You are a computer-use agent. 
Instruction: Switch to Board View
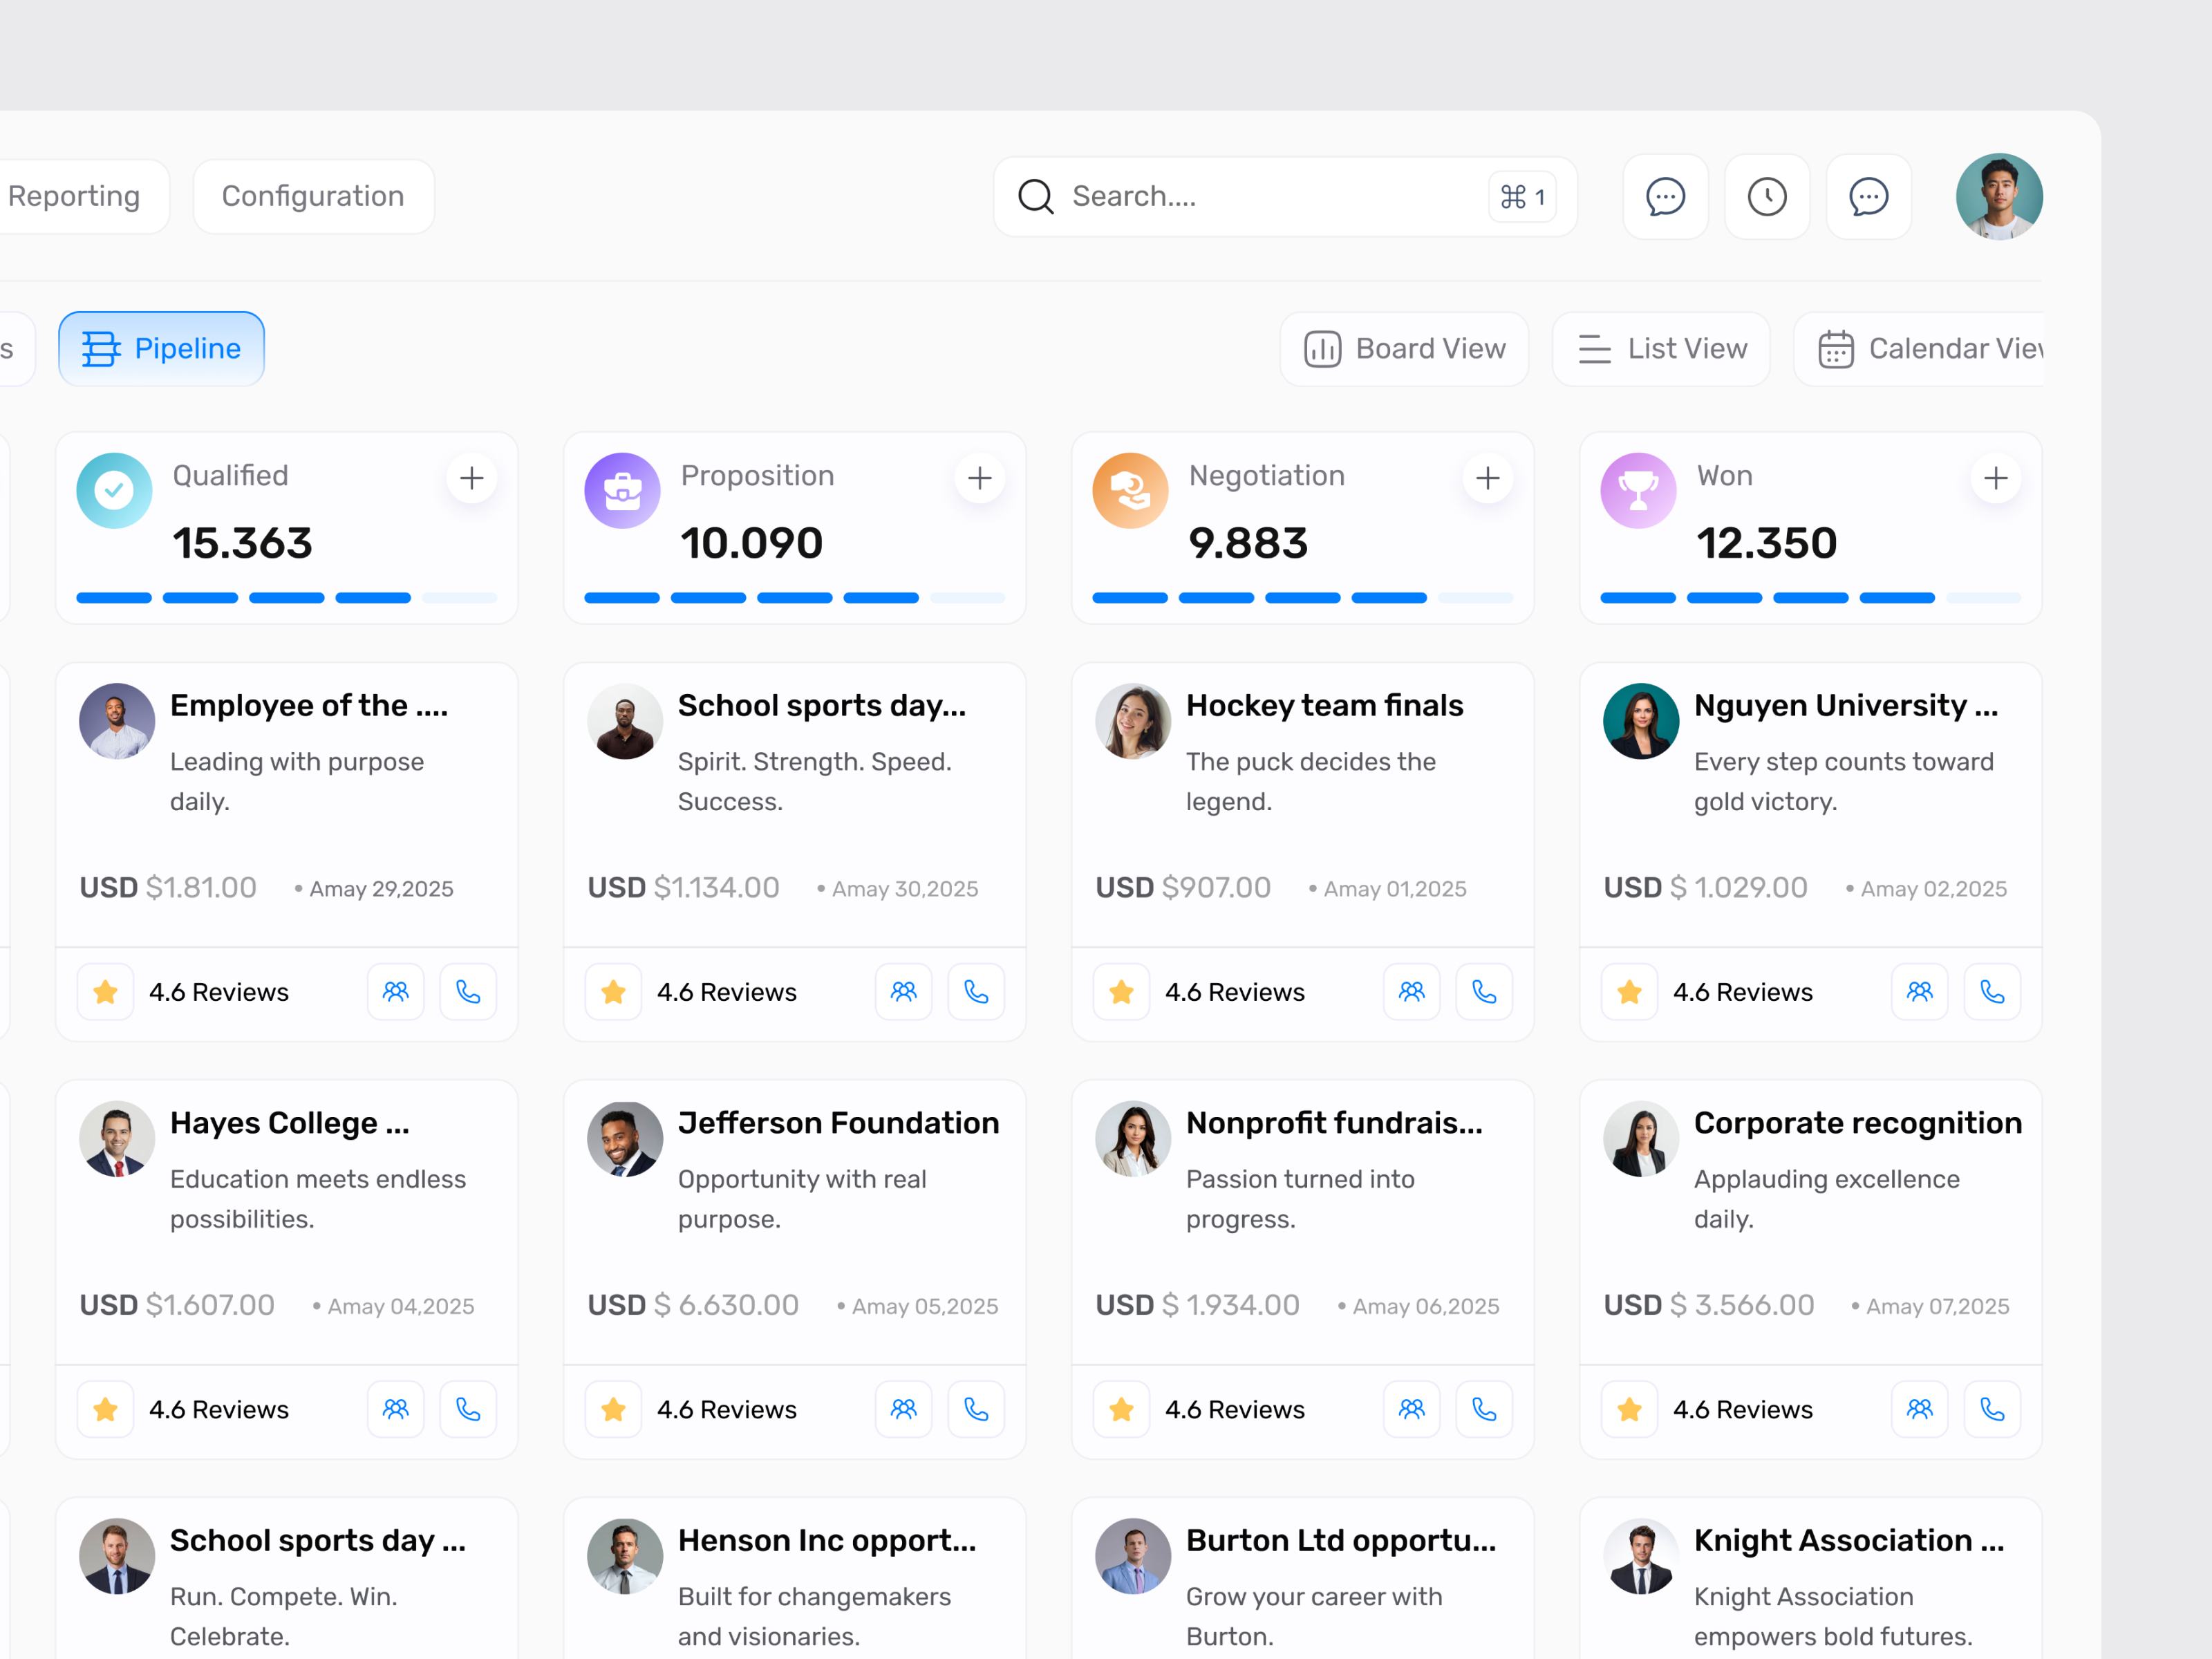click(x=1404, y=348)
